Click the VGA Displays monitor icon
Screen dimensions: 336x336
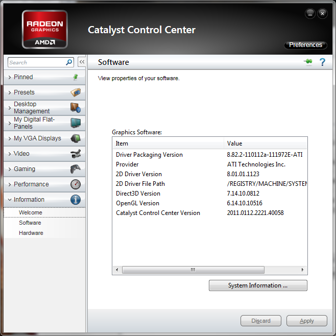pos(76,138)
